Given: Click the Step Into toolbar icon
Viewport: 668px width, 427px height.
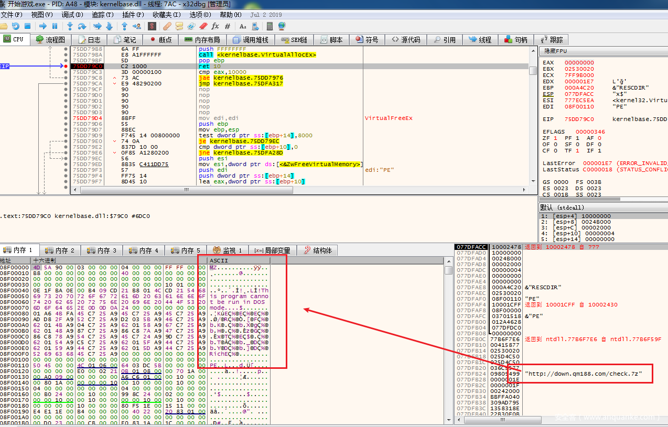Looking at the screenshot, I should click(70, 26).
